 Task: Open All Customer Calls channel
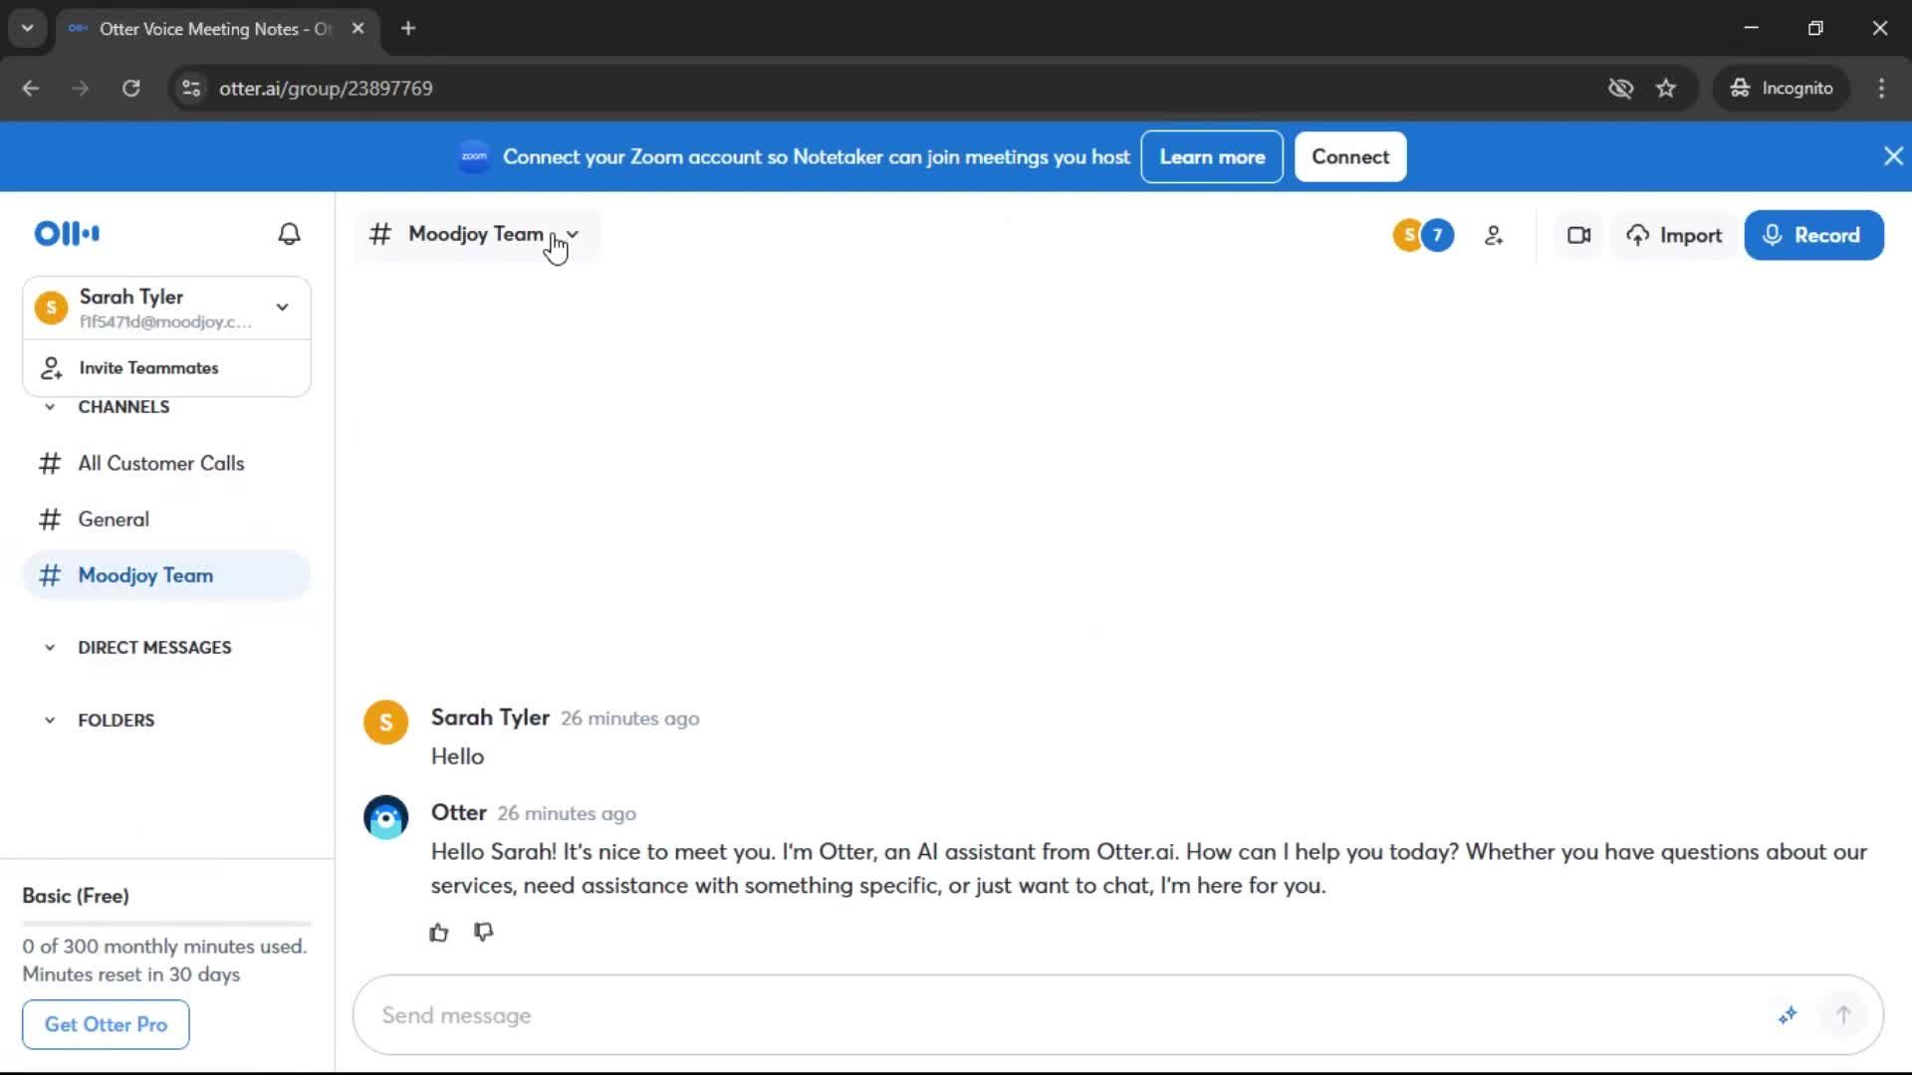[166, 464]
